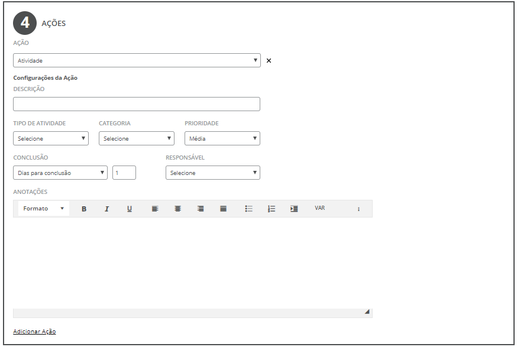Remove the action with the X icon
This screenshot has width=517, height=347.
(x=269, y=61)
